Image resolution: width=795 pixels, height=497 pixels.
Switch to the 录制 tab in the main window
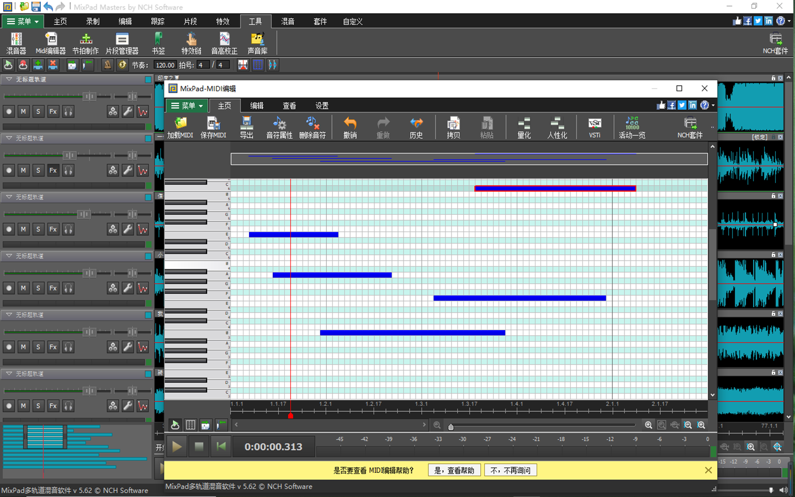point(93,22)
